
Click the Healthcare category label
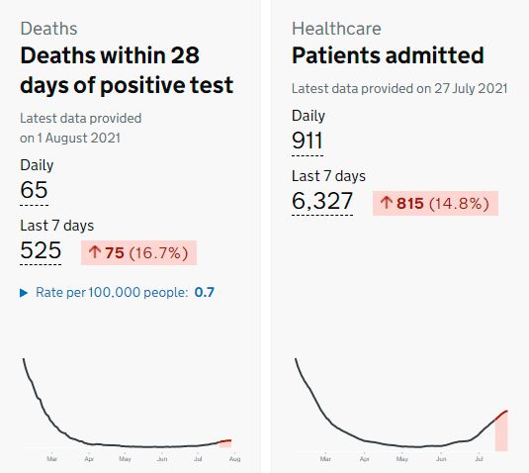[x=336, y=29]
